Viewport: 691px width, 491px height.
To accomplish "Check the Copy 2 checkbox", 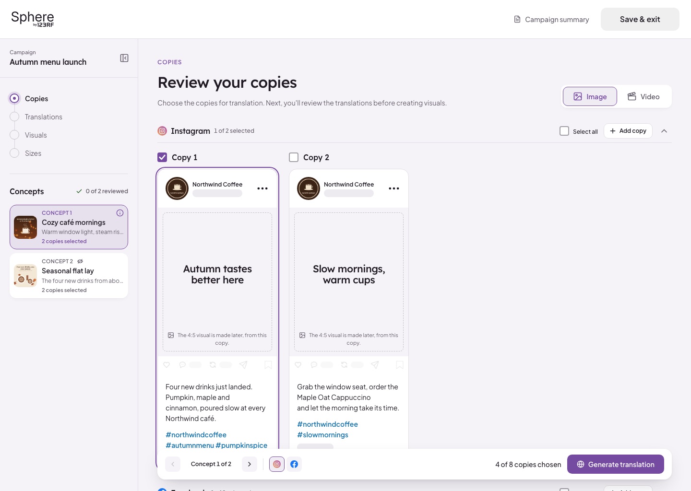I will click(294, 157).
